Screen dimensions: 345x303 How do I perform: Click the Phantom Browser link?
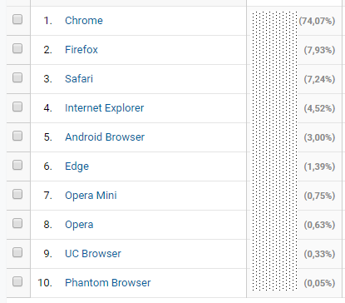tap(107, 283)
